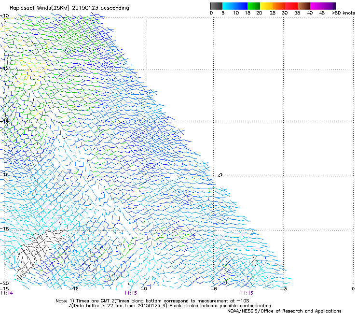Click the purple '11:14' swath time label
Image resolution: width=357 pixels, height=314 pixels.
[7, 293]
